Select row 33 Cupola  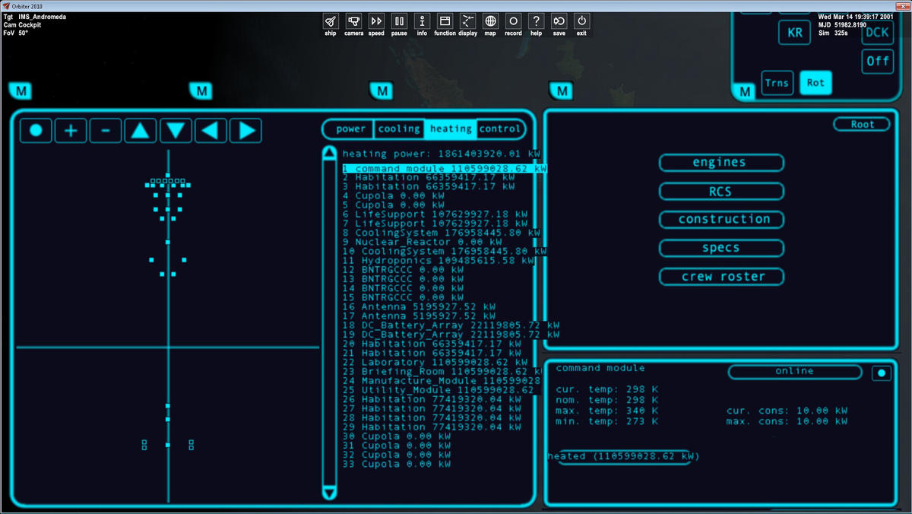[x=397, y=465]
